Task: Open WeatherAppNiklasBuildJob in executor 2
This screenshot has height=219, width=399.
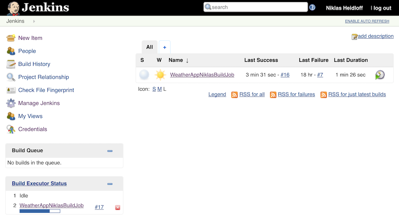Action: (51, 205)
